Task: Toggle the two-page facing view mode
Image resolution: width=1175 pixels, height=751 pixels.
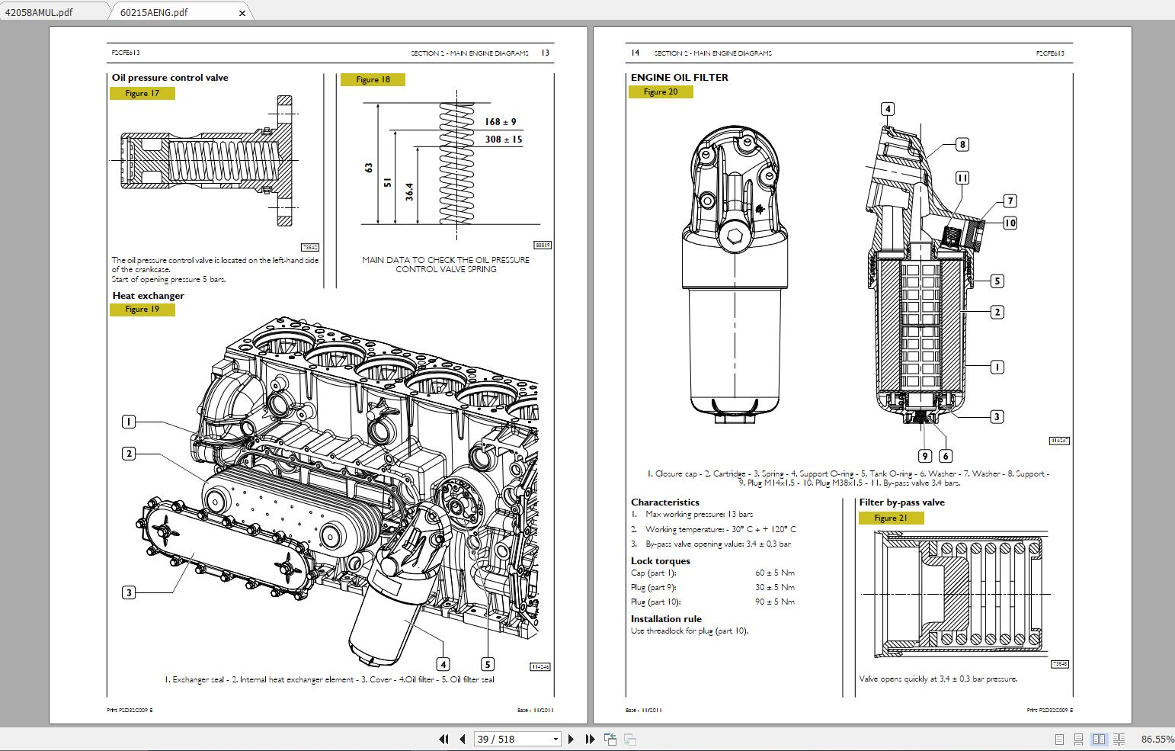Action: (1098, 739)
